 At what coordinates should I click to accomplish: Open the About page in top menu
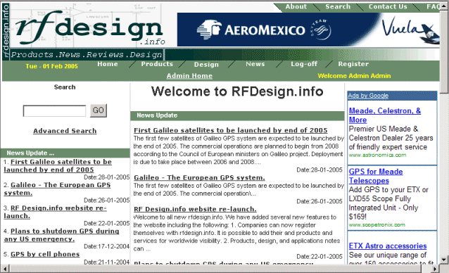point(296,6)
